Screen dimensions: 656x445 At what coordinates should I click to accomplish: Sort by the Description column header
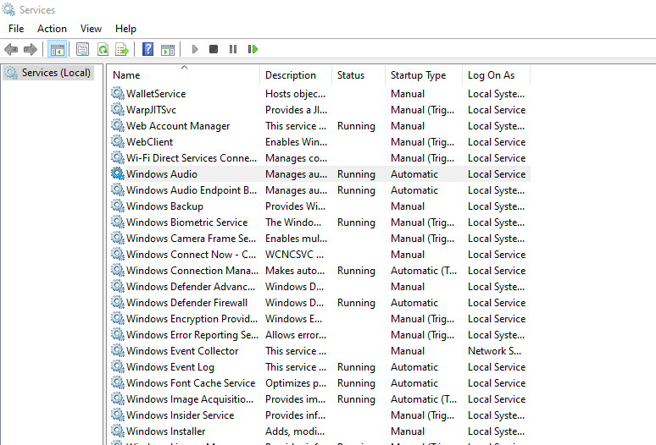[296, 75]
